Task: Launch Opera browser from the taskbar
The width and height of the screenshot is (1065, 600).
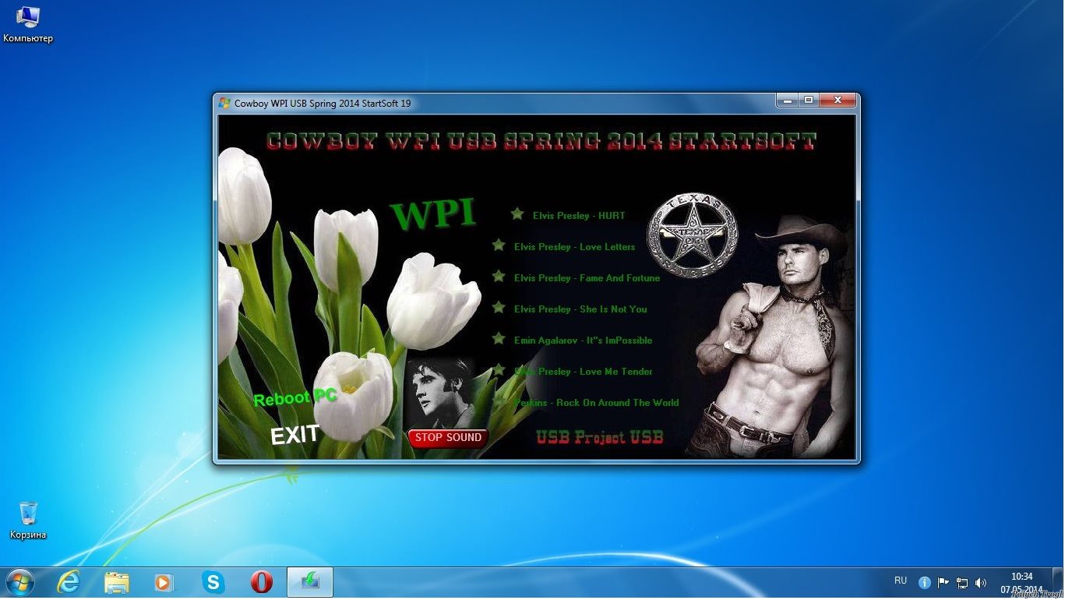Action: point(262,582)
